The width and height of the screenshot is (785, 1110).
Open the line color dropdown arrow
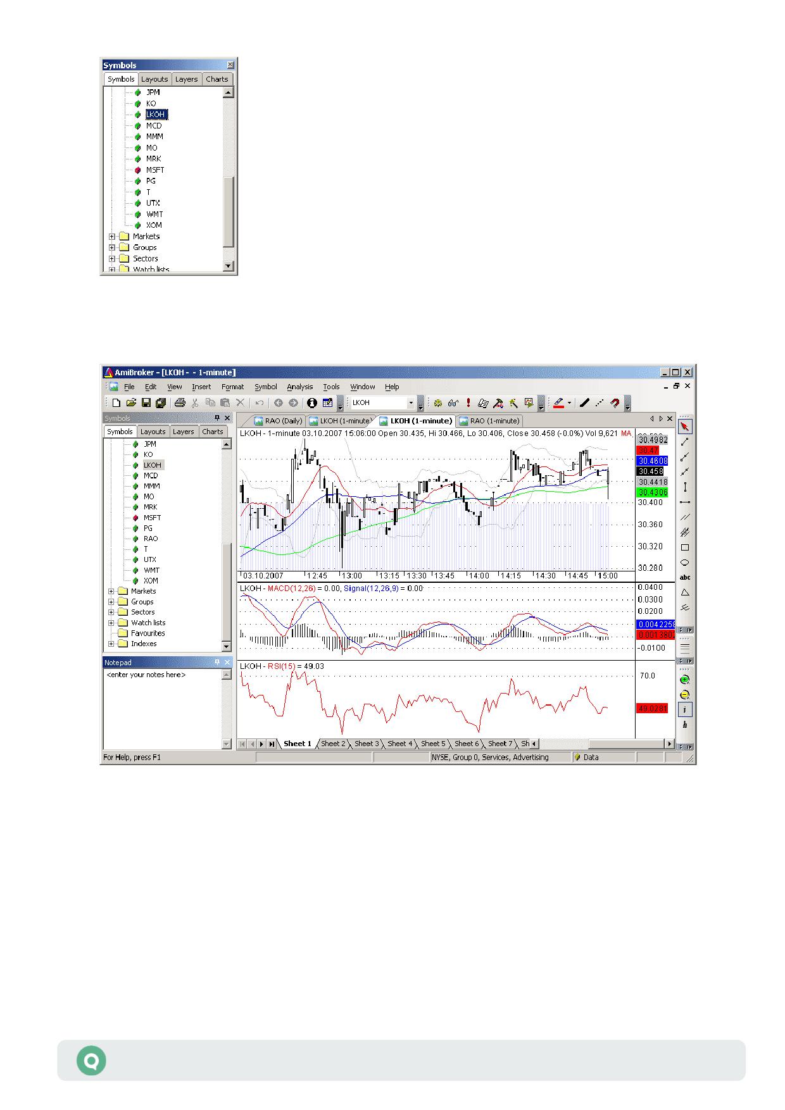click(569, 402)
